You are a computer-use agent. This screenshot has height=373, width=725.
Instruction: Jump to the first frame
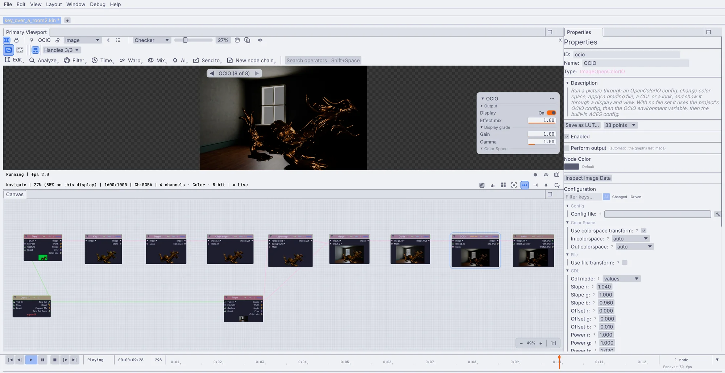pos(11,360)
